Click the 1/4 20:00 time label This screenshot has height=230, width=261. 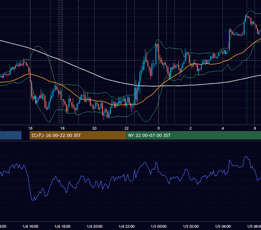coord(94,226)
